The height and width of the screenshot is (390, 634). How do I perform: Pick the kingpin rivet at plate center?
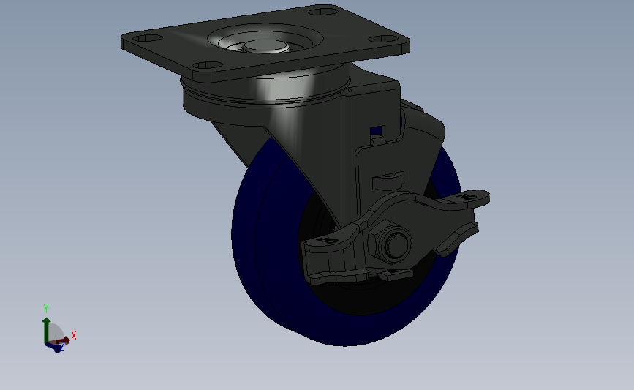coord(265,47)
